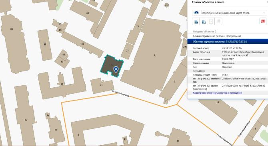Click the 'Полтавский проезд' street label
The image size is (268, 146).
point(120,93)
